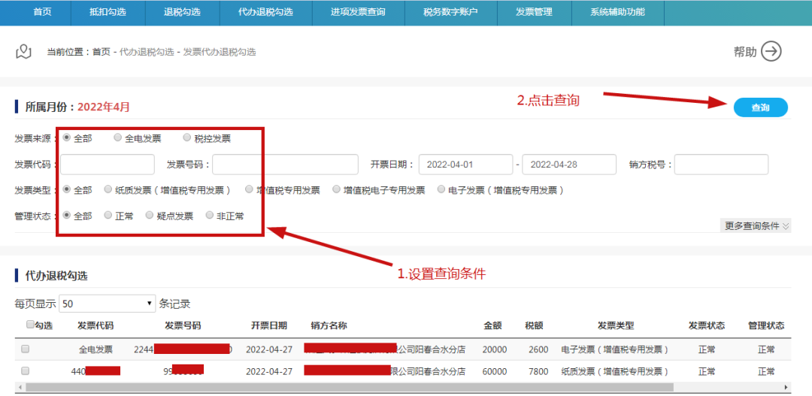The height and width of the screenshot is (396, 812).
Task: Click the 发票代码 input field
Action: (x=108, y=165)
